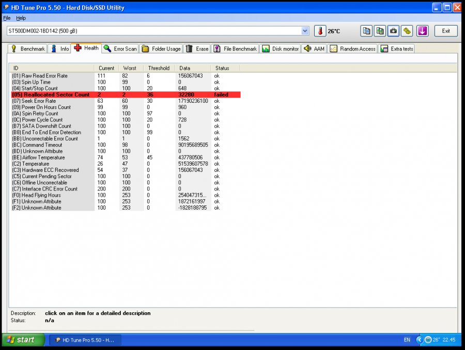The width and height of the screenshot is (465, 350).
Task: Select the Uncorrectable Error Count row
Action: point(126,139)
